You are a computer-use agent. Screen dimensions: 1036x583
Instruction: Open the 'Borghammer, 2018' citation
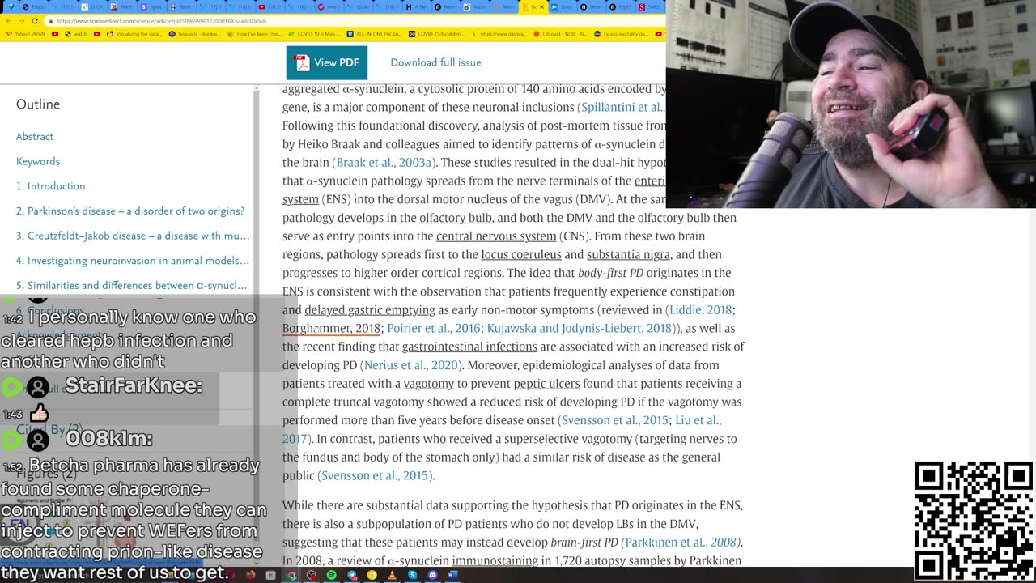[x=331, y=328]
